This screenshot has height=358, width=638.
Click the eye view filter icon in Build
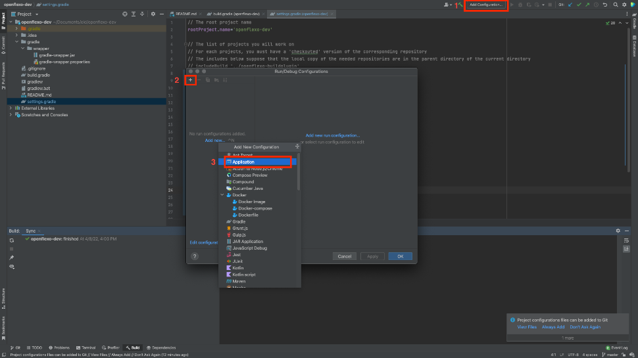pos(12,267)
